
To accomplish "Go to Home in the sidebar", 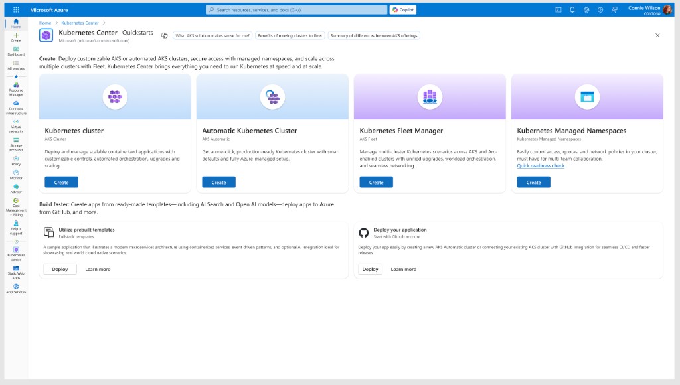I will (x=16, y=23).
